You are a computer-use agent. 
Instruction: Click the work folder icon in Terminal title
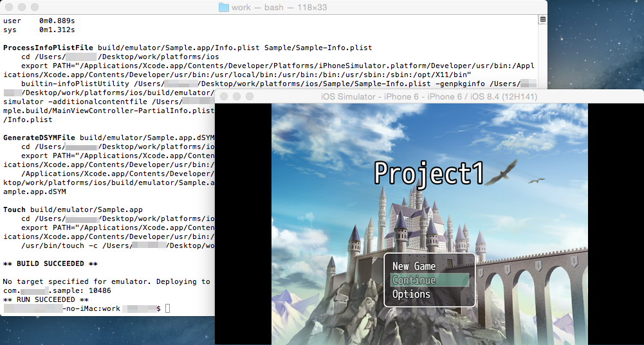coord(224,7)
